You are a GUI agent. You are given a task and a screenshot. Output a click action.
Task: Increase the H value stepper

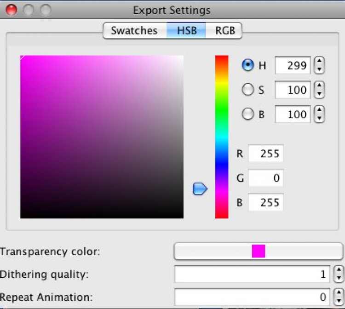[319, 62]
